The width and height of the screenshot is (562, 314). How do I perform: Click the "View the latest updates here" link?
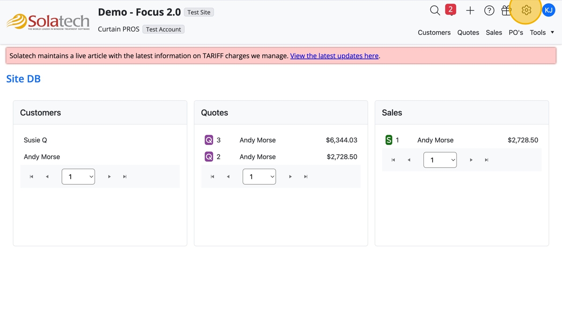[334, 56]
